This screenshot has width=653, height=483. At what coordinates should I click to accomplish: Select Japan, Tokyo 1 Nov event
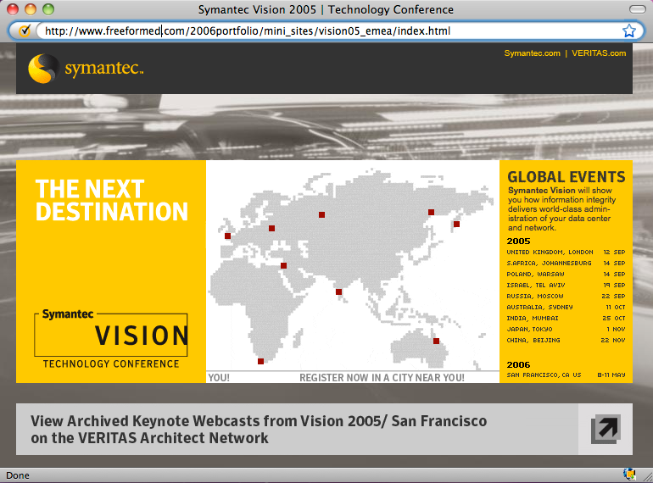[x=566, y=329]
